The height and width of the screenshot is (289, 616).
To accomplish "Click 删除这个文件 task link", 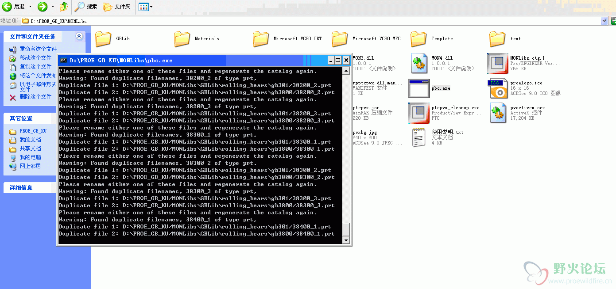I will pos(35,97).
